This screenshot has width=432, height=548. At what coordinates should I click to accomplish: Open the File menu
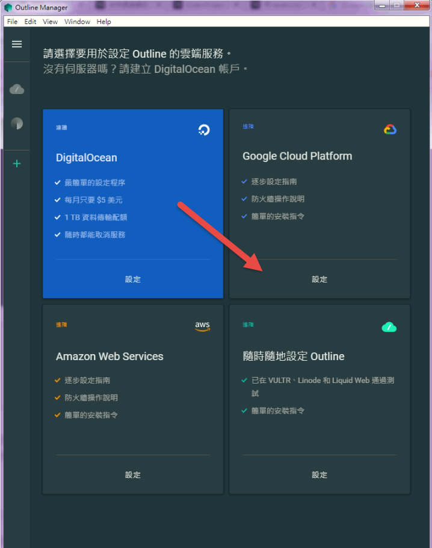coord(12,22)
